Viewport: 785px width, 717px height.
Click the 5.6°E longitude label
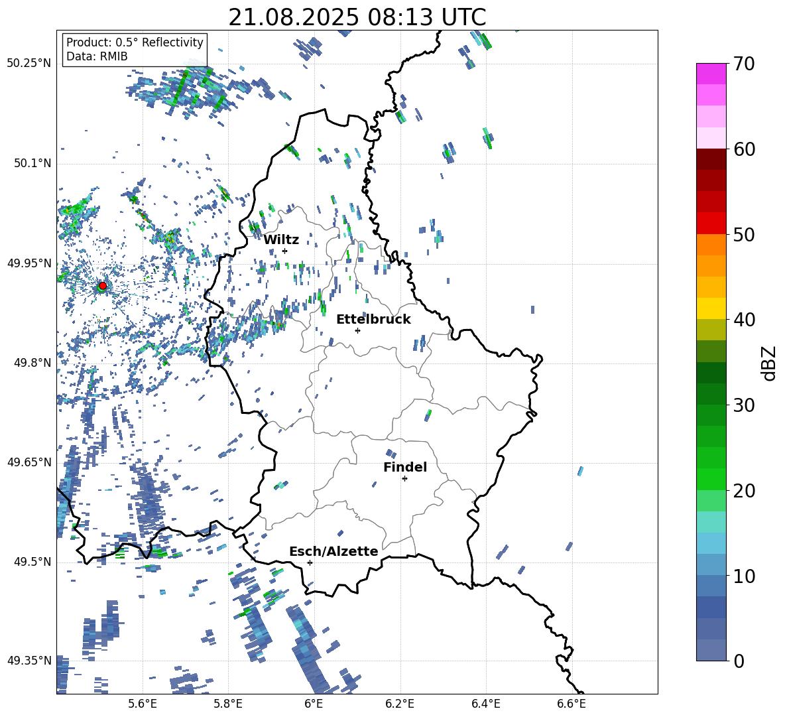point(142,704)
